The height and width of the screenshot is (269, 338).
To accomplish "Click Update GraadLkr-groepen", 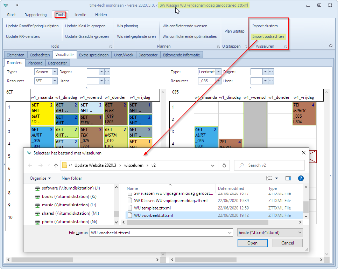I will coord(87,36).
